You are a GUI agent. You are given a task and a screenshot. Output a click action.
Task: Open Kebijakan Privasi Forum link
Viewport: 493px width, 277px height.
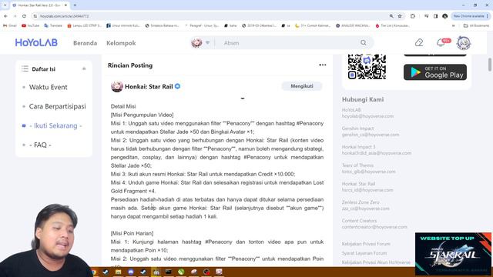pos(366,244)
